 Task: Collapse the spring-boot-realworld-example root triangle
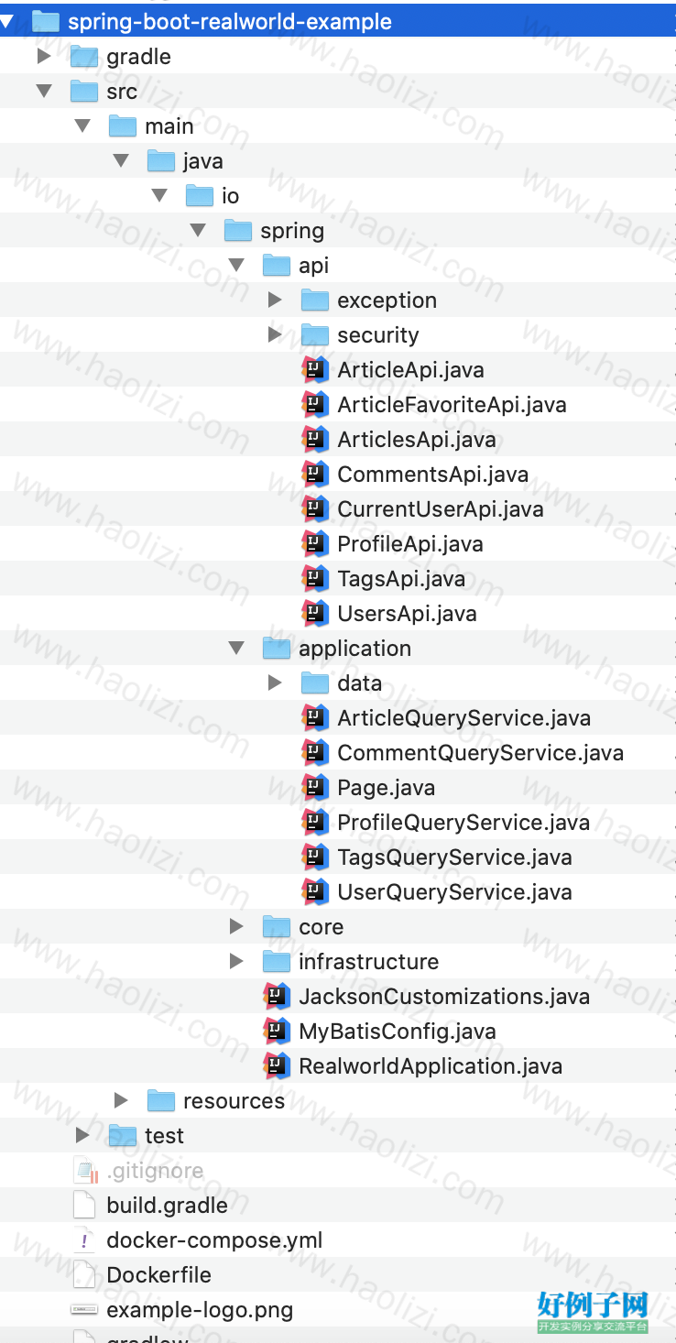pos(7,21)
